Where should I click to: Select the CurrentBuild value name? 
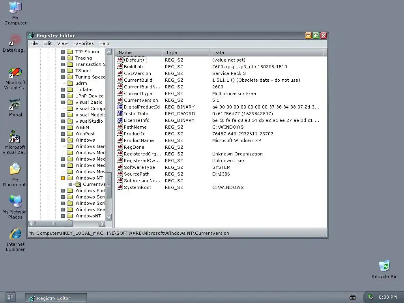click(138, 80)
